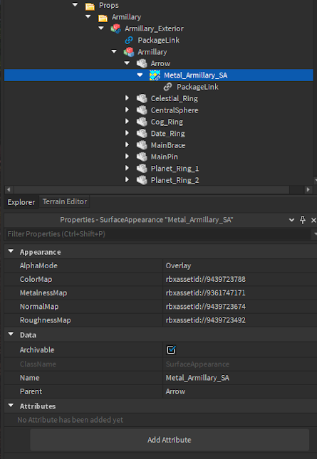Collapse the Arrow tree item
317x459 pixels.
point(127,63)
